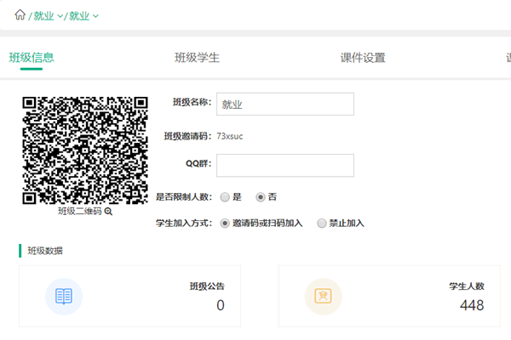
Task: Open the first 就业 breadcrumb link
Action: 43,15
